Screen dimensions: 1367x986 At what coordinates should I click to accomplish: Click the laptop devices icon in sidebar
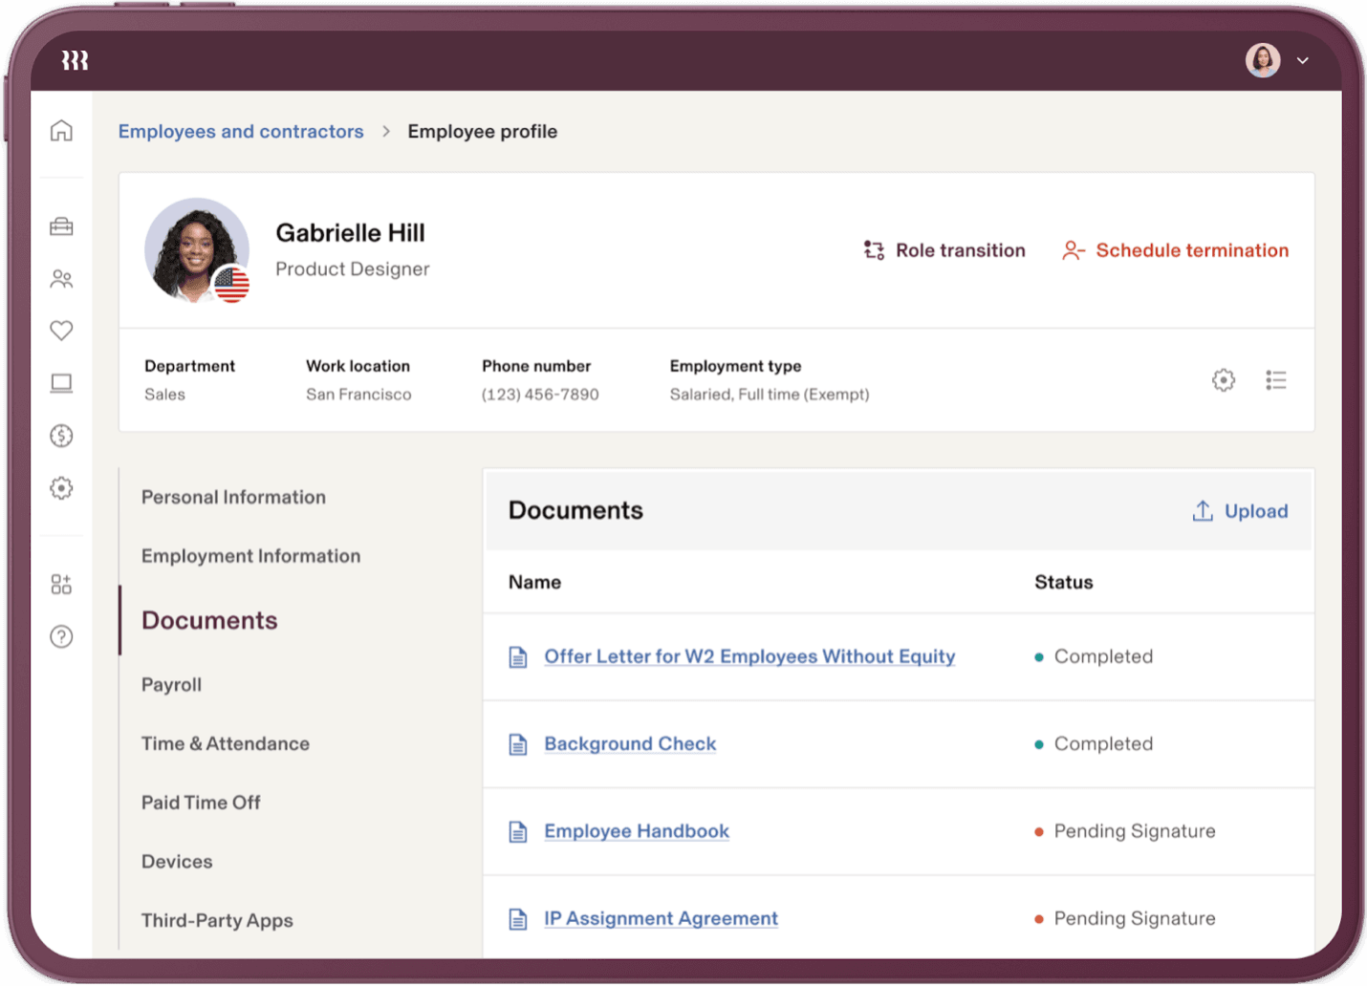[60, 382]
